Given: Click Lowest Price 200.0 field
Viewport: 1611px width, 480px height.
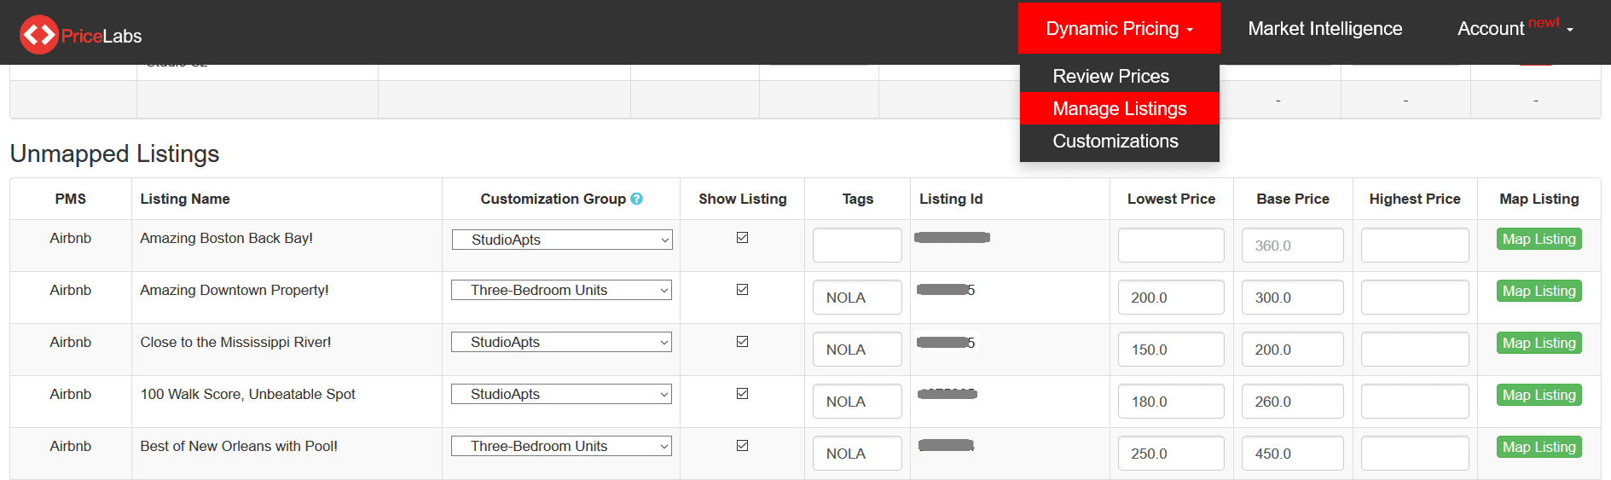Looking at the screenshot, I should 1171,298.
